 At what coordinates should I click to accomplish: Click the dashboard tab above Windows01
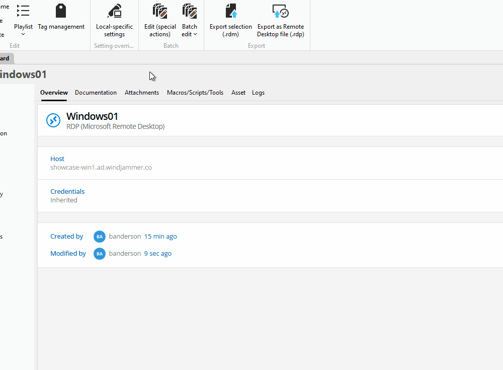click(5, 58)
